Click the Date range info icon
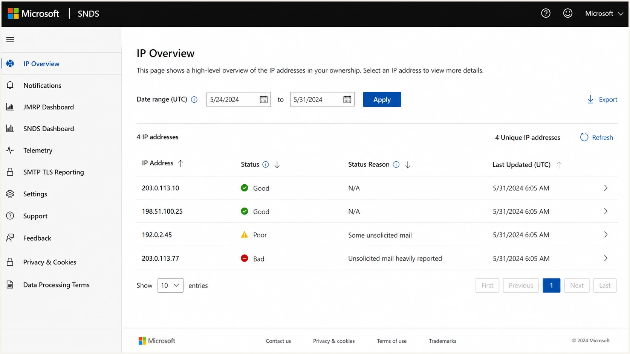 click(194, 100)
